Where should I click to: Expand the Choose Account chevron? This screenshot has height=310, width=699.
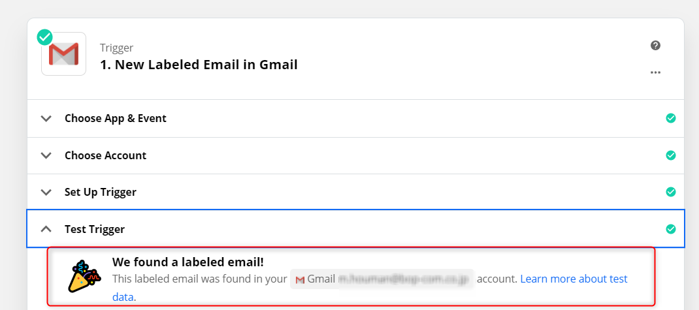point(46,155)
